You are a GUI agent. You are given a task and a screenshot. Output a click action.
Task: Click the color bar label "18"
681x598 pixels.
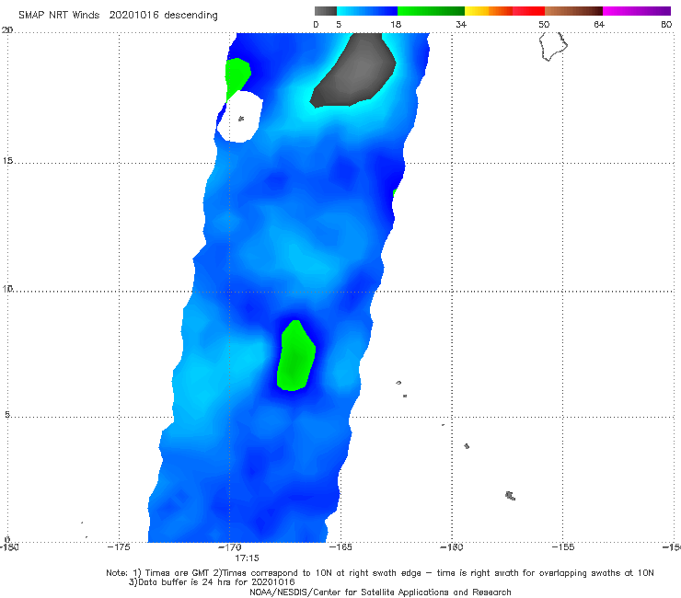396,25
